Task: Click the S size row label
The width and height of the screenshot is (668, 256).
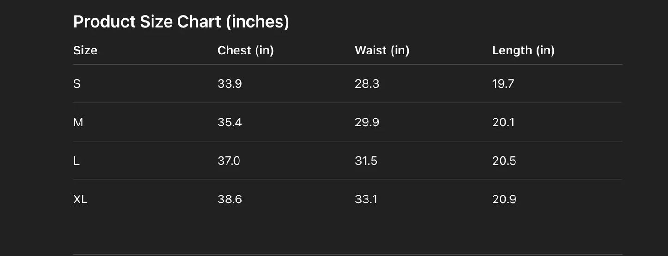Action: pyautogui.click(x=77, y=84)
